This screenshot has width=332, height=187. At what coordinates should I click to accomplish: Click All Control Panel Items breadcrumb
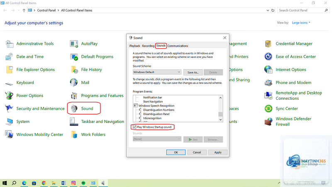tap(77, 10)
